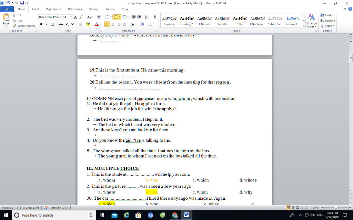Justify the paragraph text
Screen dimensions: 353x220
click(x=124, y=24)
